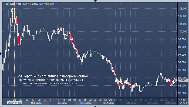This screenshot has width=189, height=107.
Task: Select the окт.2020 month label
Action: (171, 103)
